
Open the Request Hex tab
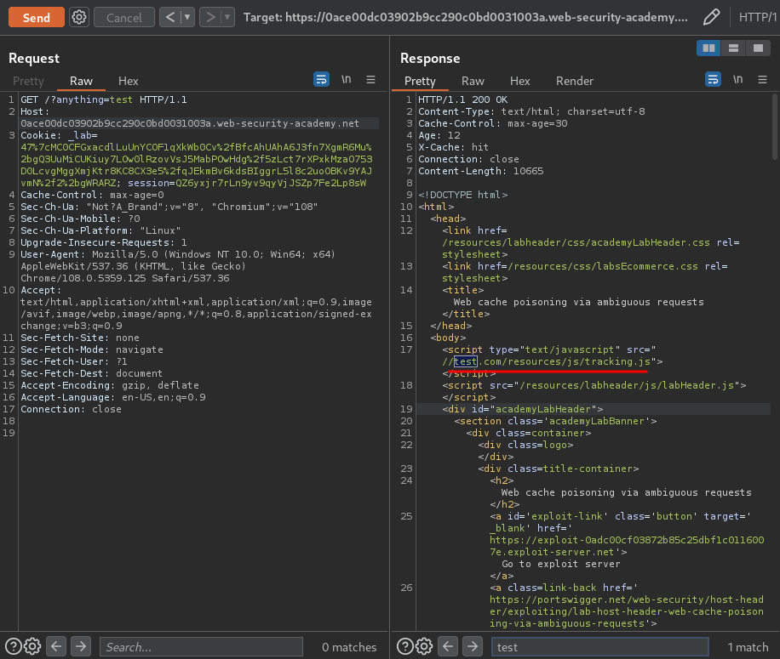[129, 81]
